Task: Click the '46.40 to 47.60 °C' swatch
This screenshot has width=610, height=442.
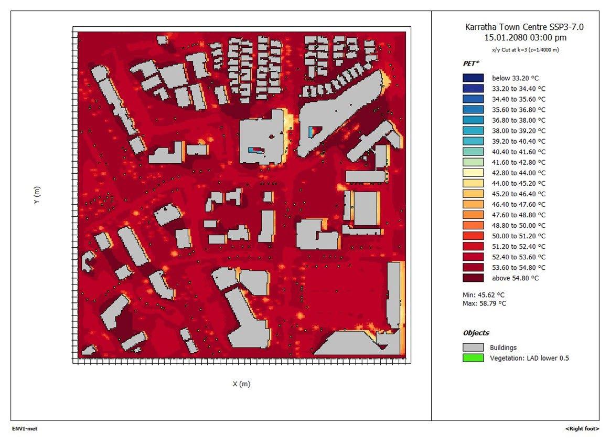Action: point(473,204)
